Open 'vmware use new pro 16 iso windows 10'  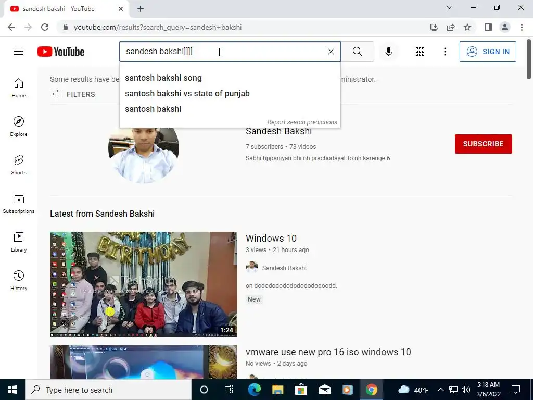point(328,352)
